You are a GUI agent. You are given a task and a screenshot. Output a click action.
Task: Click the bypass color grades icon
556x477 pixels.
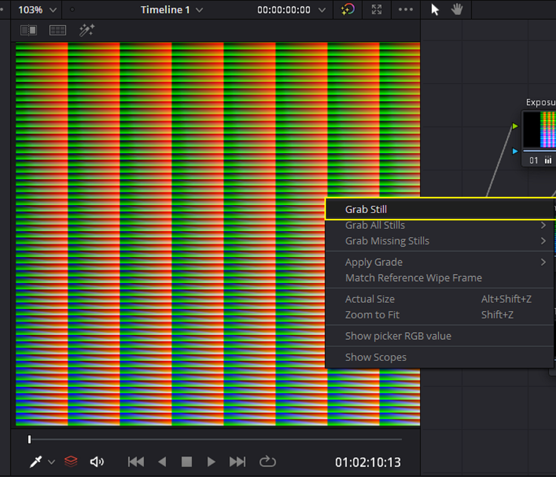coord(347,10)
